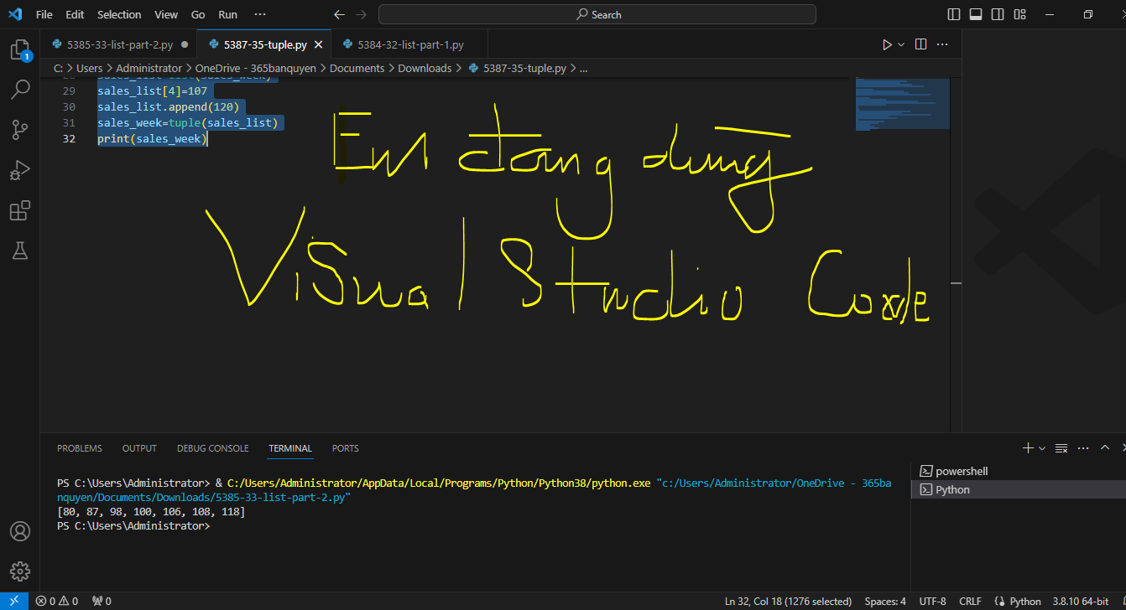Click code line sales_list.append(120)
Image resolution: width=1126 pixels, height=610 pixels.
point(169,106)
